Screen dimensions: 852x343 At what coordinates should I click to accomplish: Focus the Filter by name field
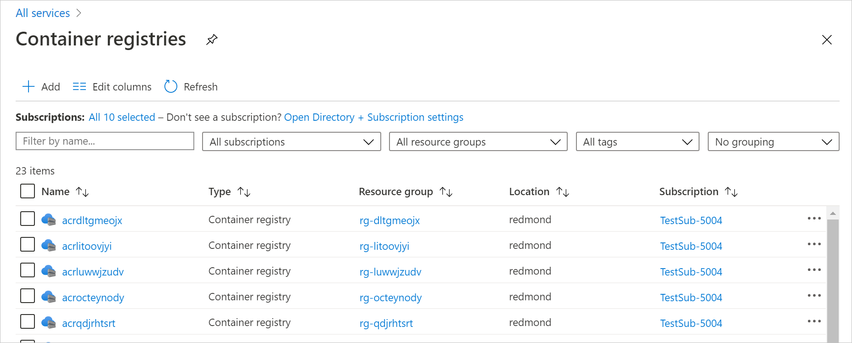[105, 141]
